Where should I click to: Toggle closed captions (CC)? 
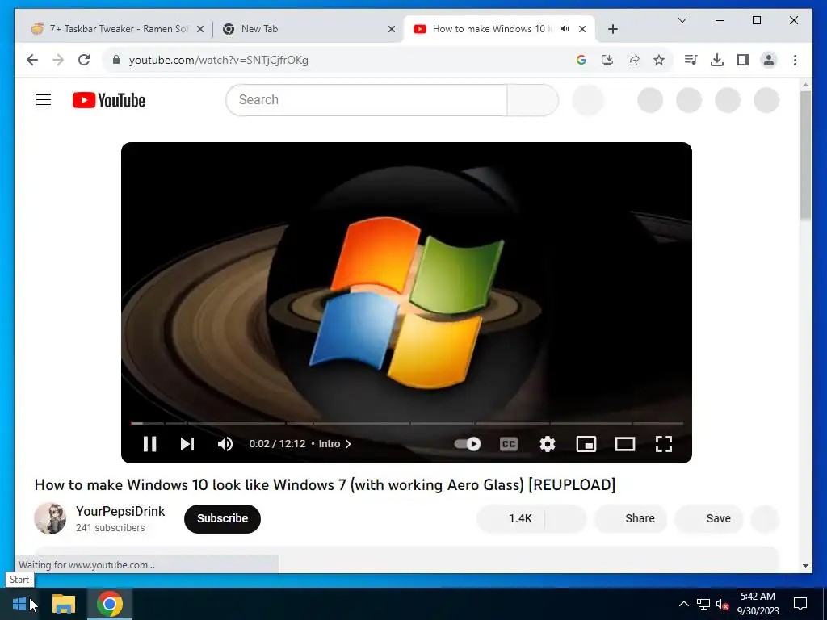509,444
